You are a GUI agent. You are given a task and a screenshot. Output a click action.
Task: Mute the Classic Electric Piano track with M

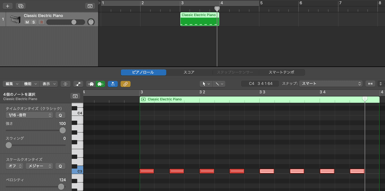[x=27, y=22]
